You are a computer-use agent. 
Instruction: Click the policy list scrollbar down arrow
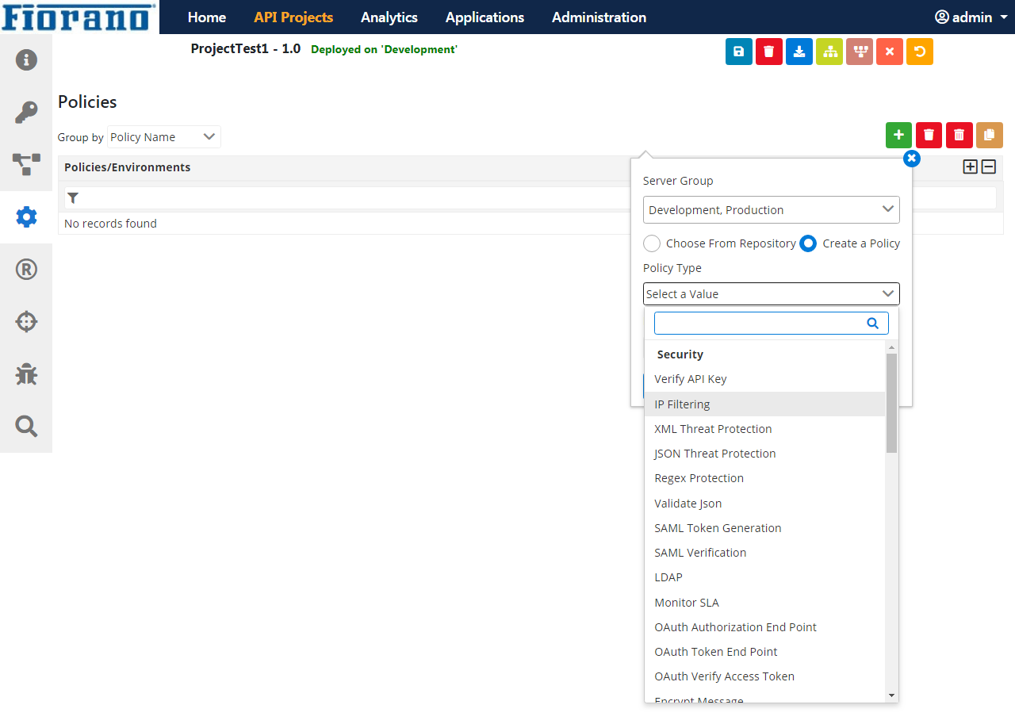891,695
